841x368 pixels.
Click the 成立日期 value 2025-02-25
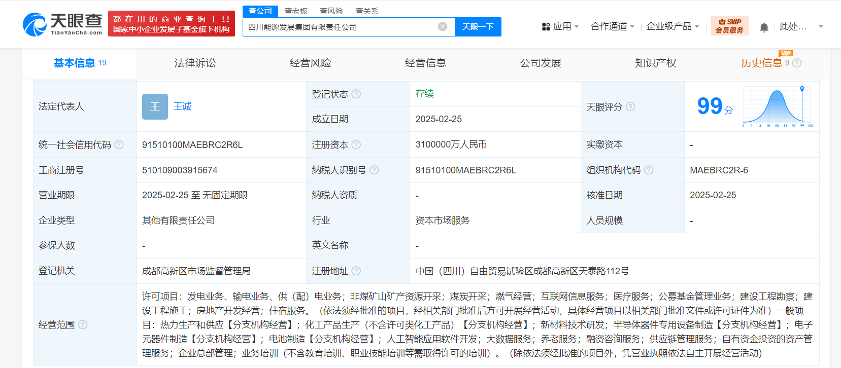click(x=439, y=119)
